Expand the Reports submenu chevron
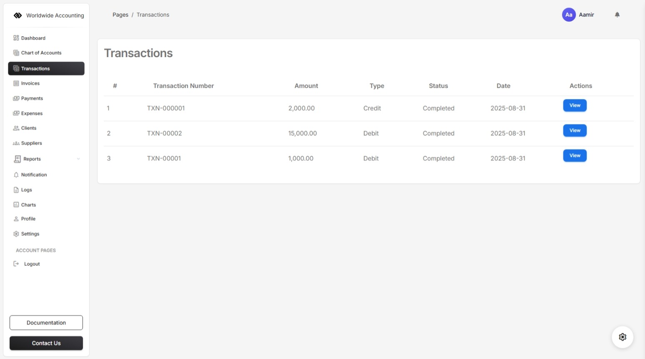Viewport: 645px width, 359px height. click(x=78, y=159)
